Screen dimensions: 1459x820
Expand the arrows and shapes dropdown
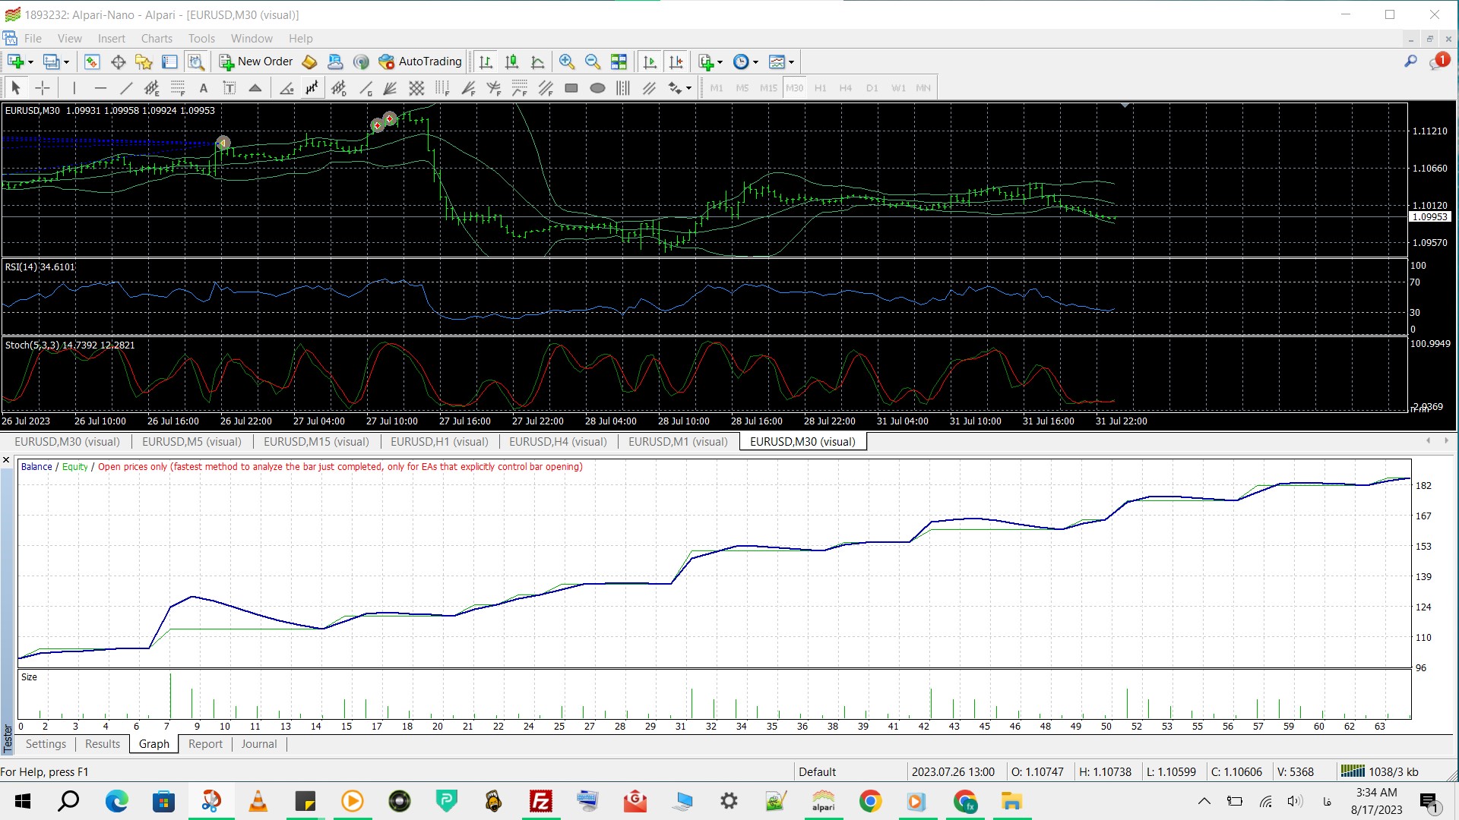[688, 89]
